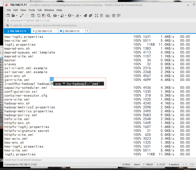This screenshot has height=170, width=196.
Task: Open Find with the magnifier icon
Action: pos(49,15)
